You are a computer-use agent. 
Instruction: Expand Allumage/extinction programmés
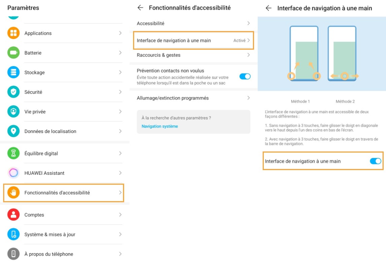[249, 98]
